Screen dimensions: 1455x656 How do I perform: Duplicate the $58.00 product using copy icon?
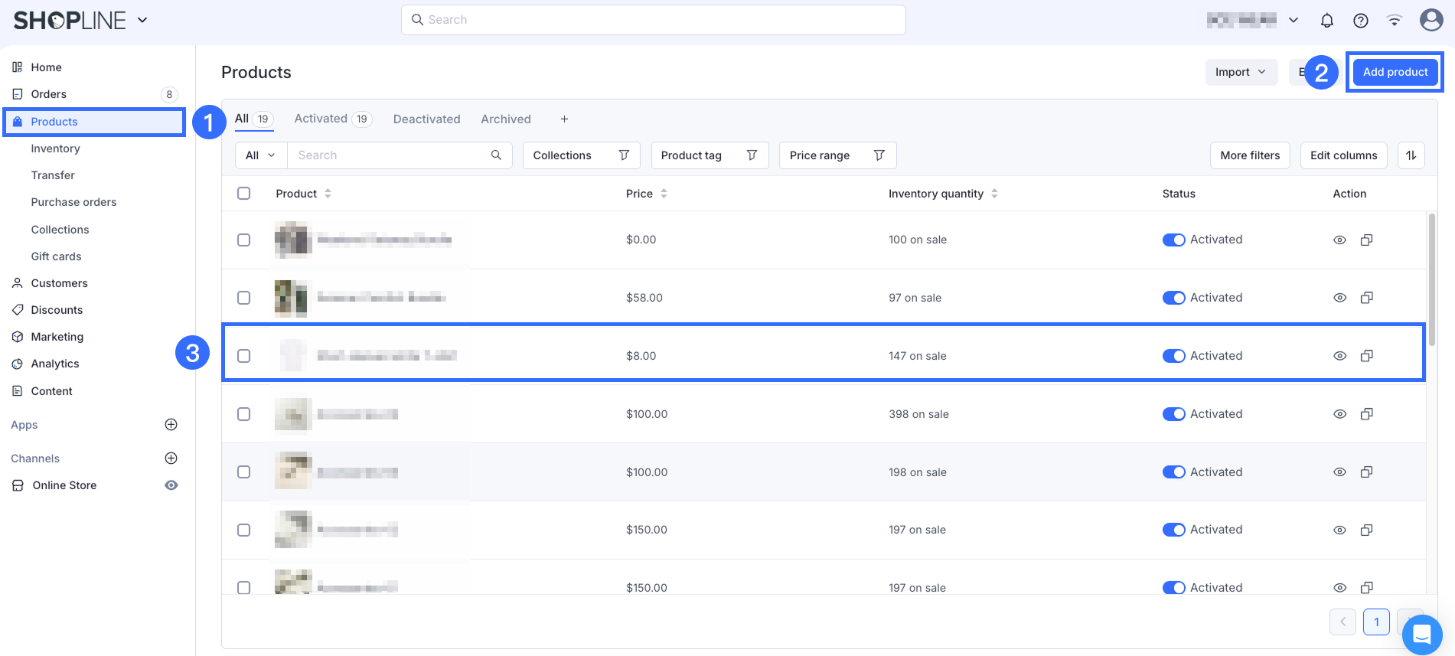coord(1366,298)
